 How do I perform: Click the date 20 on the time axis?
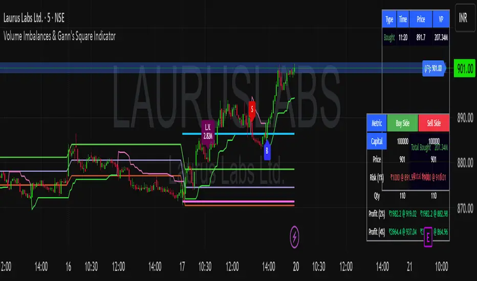[296, 267]
